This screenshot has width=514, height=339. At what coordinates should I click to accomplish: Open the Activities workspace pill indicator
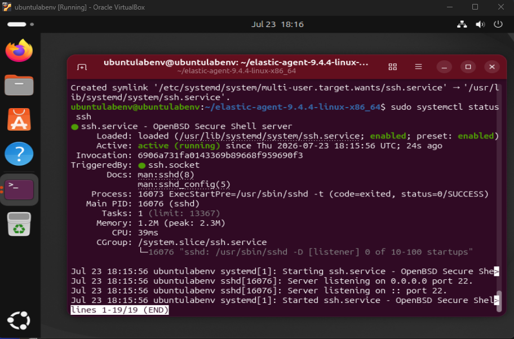(17, 24)
